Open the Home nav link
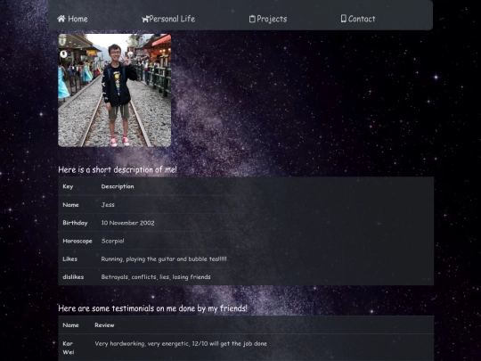This screenshot has height=361, width=481. pos(72,19)
